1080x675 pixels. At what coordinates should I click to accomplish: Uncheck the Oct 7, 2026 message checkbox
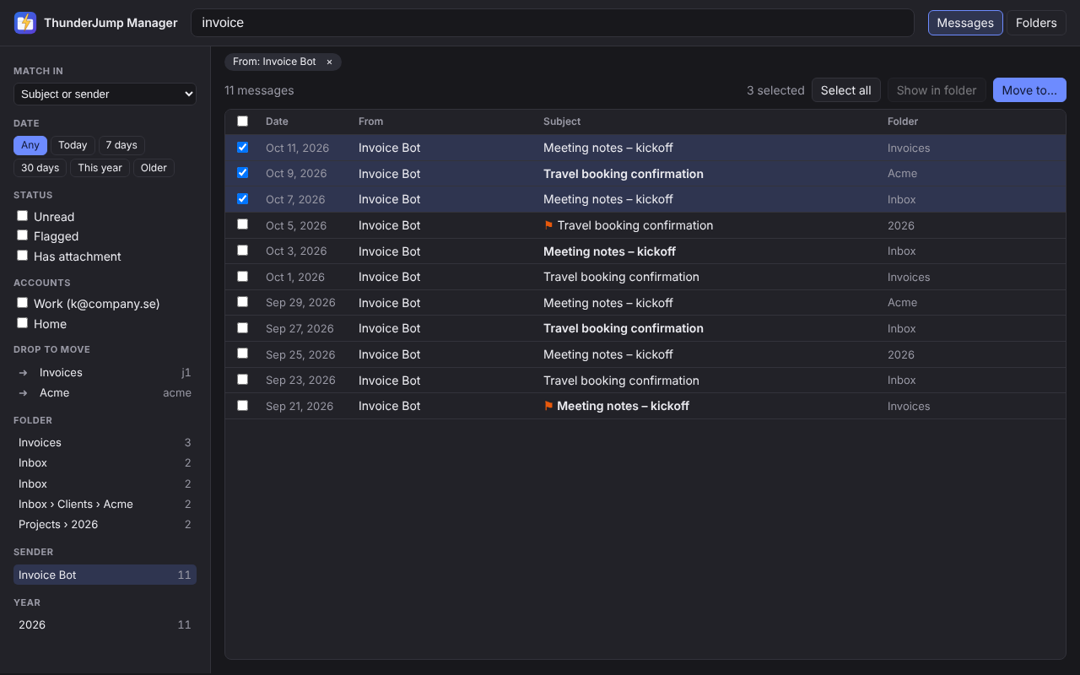coord(243,199)
